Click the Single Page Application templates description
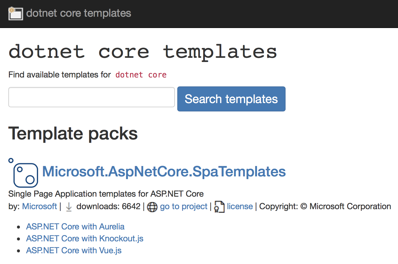 (x=106, y=194)
